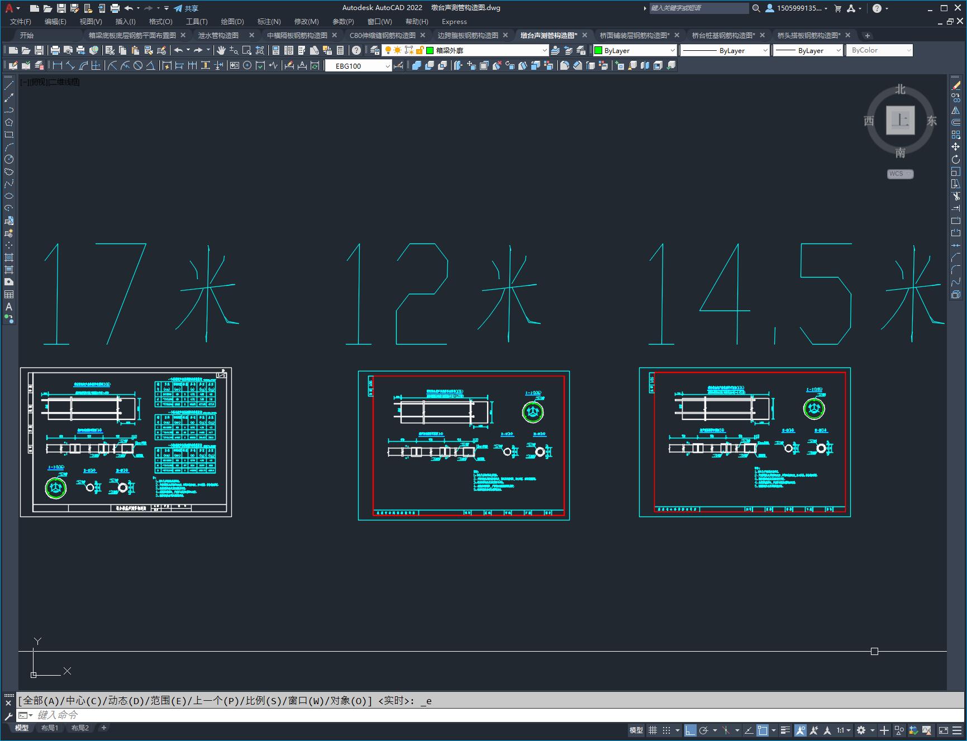Click the green layer color swatch
967x741 pixels.
tap(430, 50)
